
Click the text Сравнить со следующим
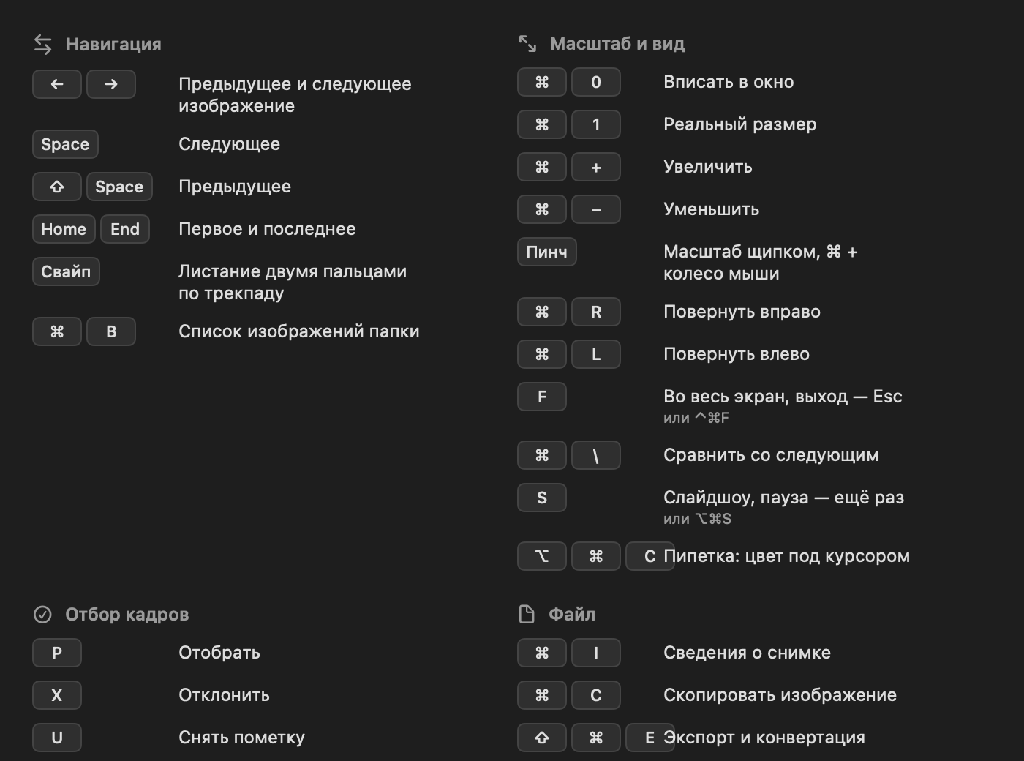point(772,455)
